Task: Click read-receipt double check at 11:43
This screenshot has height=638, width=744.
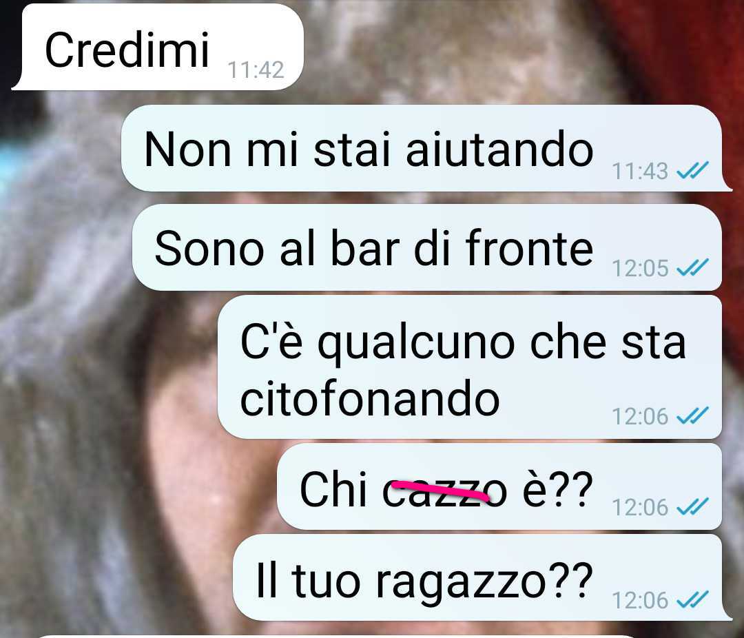Action: click(693, 170)
